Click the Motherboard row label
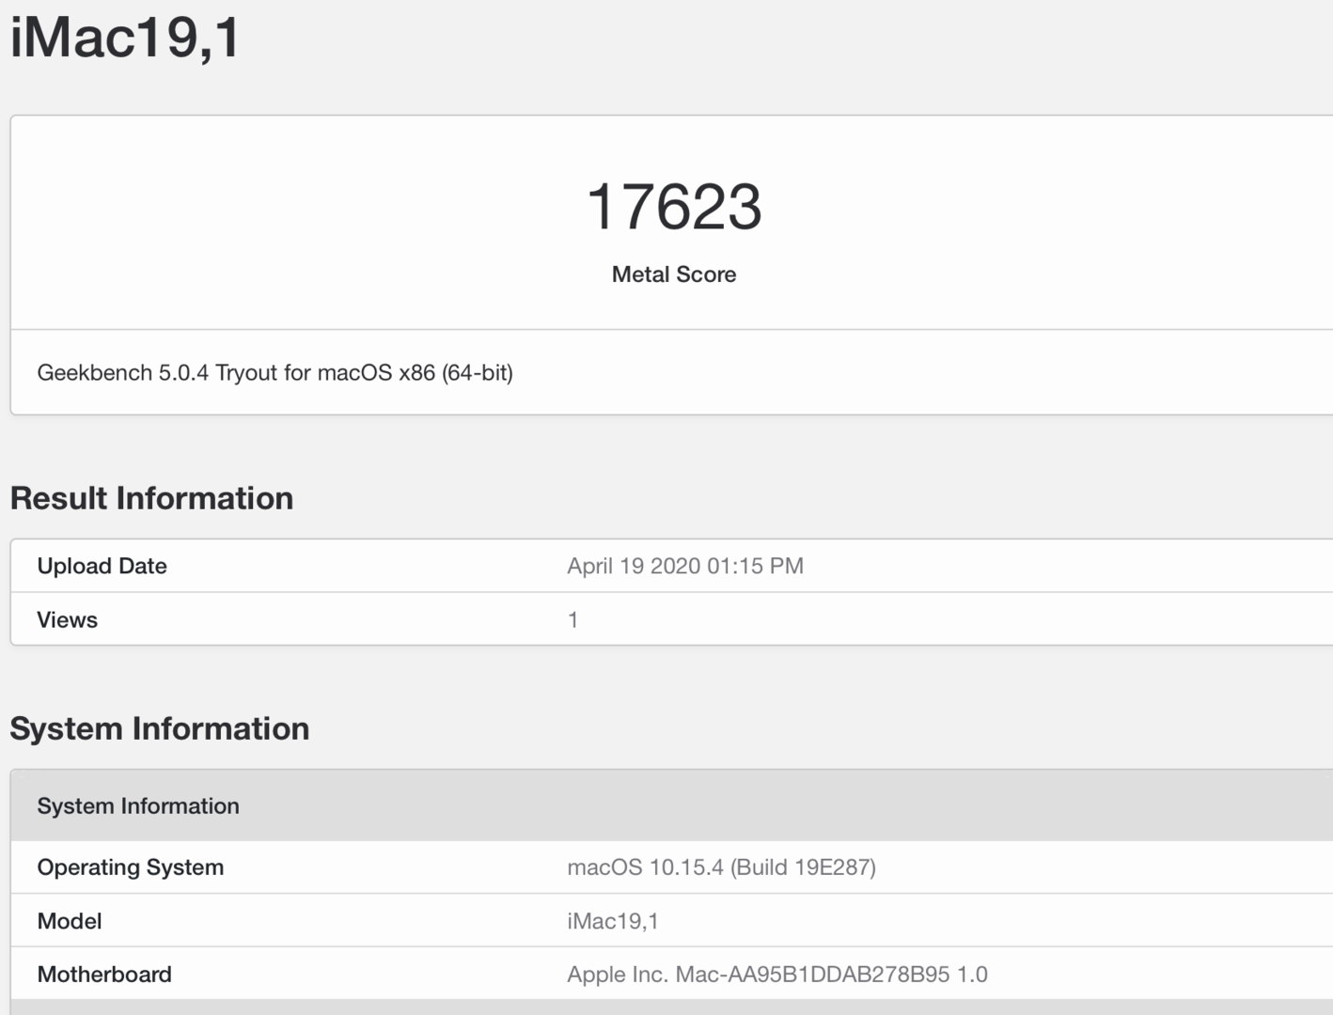The height and width of the screenshot is (1015, 1333). (103, 975)
